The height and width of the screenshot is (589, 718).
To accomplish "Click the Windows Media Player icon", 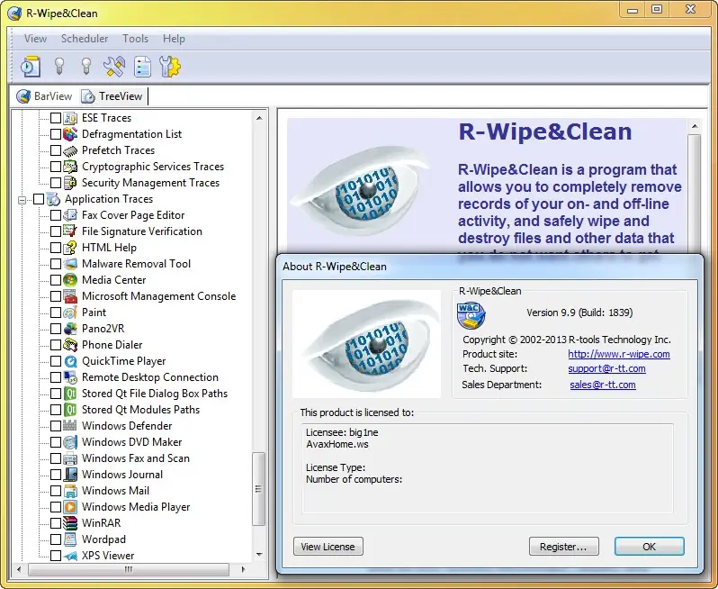I will coord(70,507).
